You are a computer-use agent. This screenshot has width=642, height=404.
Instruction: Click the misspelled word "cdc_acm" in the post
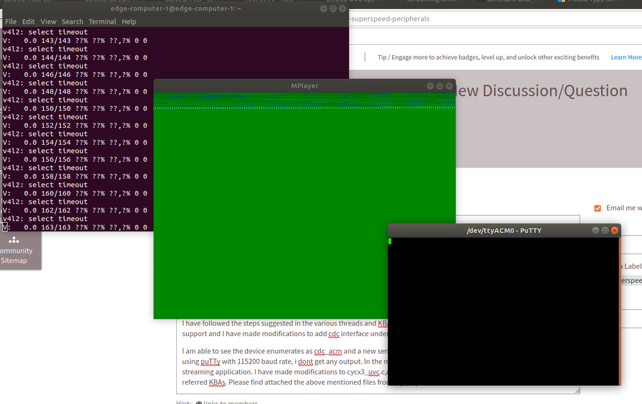click(328, 351)
